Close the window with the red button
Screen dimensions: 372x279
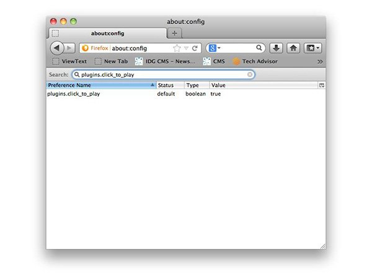[53, 22]
